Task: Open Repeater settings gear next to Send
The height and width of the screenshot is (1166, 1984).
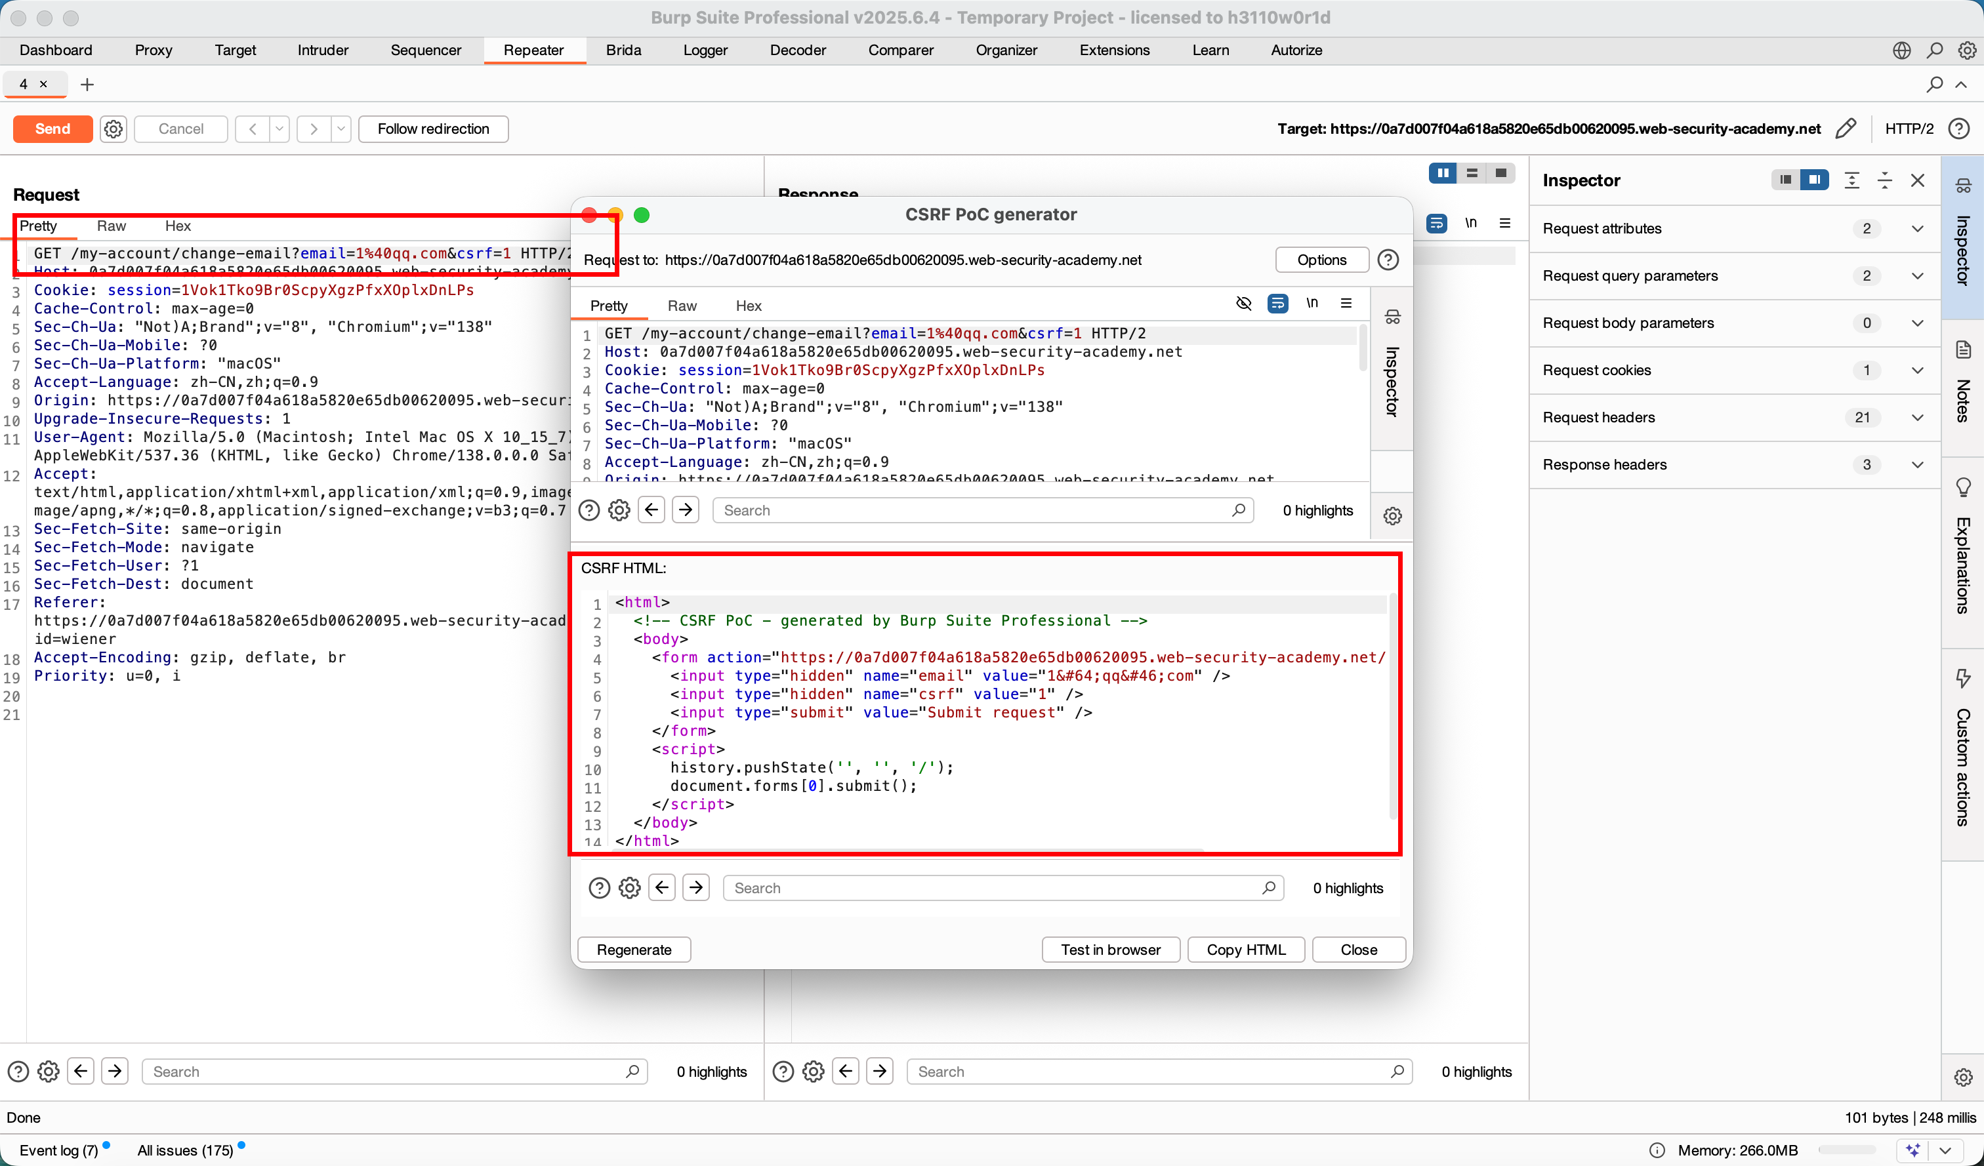Action: click(x=114, y=129)
